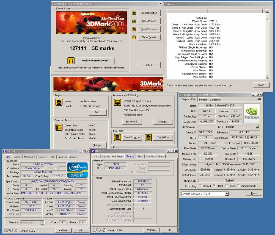The width and height of the screenshot is (275, 235).
Task: Click the DRAM Frequency 1113.5 MHz value
Action: point(142,181)
